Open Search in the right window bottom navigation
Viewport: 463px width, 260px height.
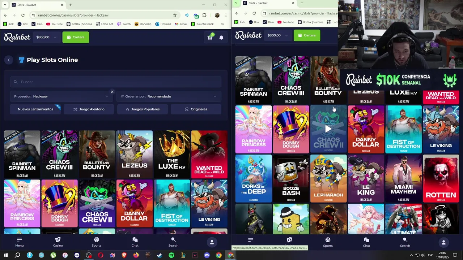pos(405,242)
